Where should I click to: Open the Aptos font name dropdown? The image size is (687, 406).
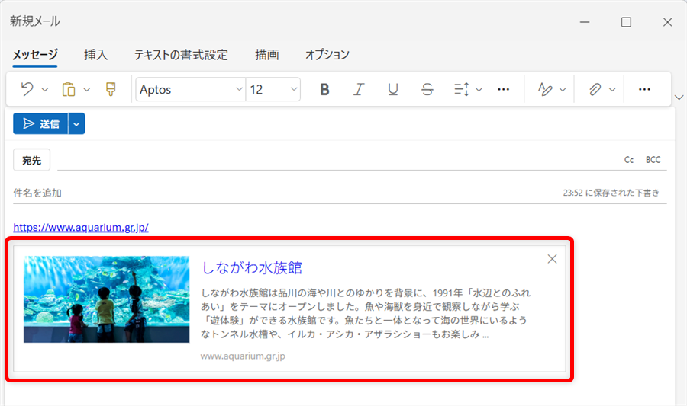190,90
